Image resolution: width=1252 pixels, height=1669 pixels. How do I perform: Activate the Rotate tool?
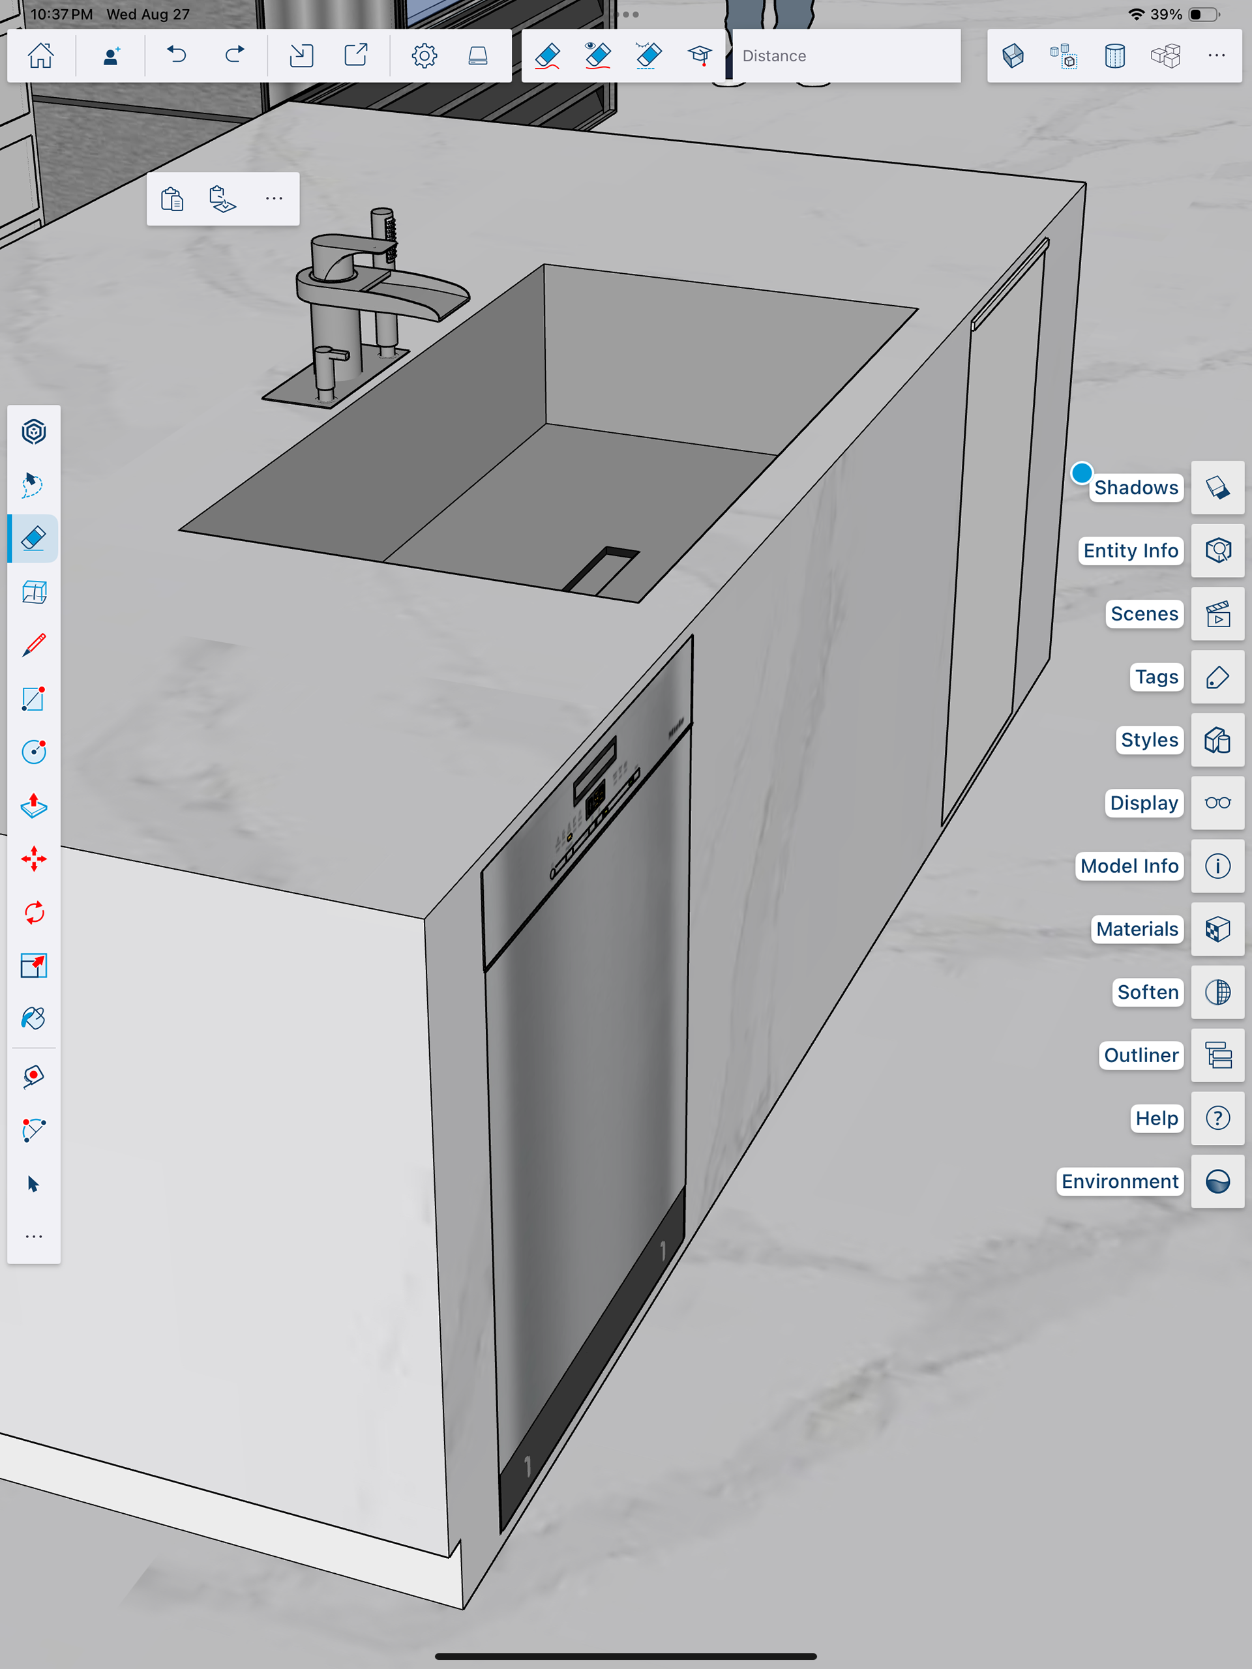pos(34,912)
